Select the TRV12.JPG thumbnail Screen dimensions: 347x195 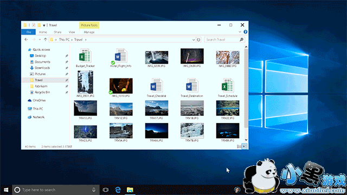click(121, 109)
